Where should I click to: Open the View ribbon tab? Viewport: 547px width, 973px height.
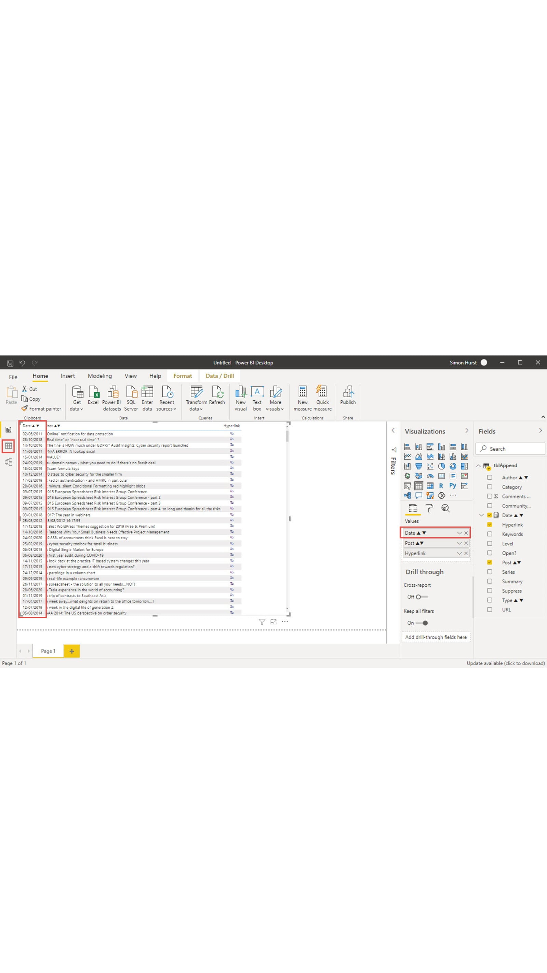click(131, 376)
